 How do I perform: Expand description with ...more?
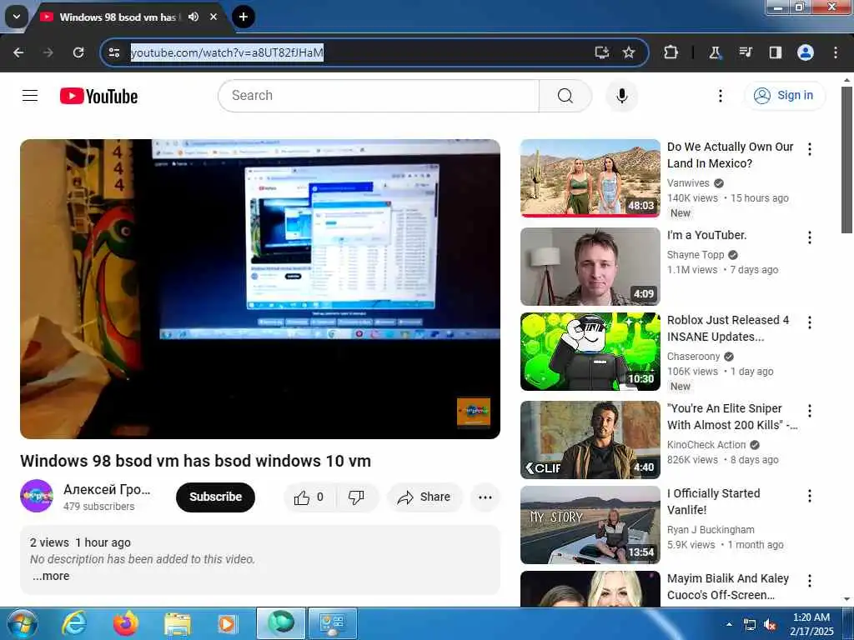click(51, 576)
